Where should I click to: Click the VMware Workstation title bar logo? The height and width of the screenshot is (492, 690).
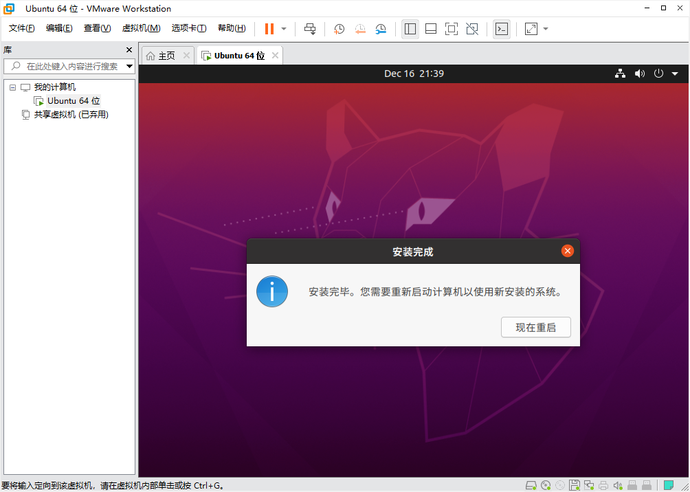[x=9, y=8]
